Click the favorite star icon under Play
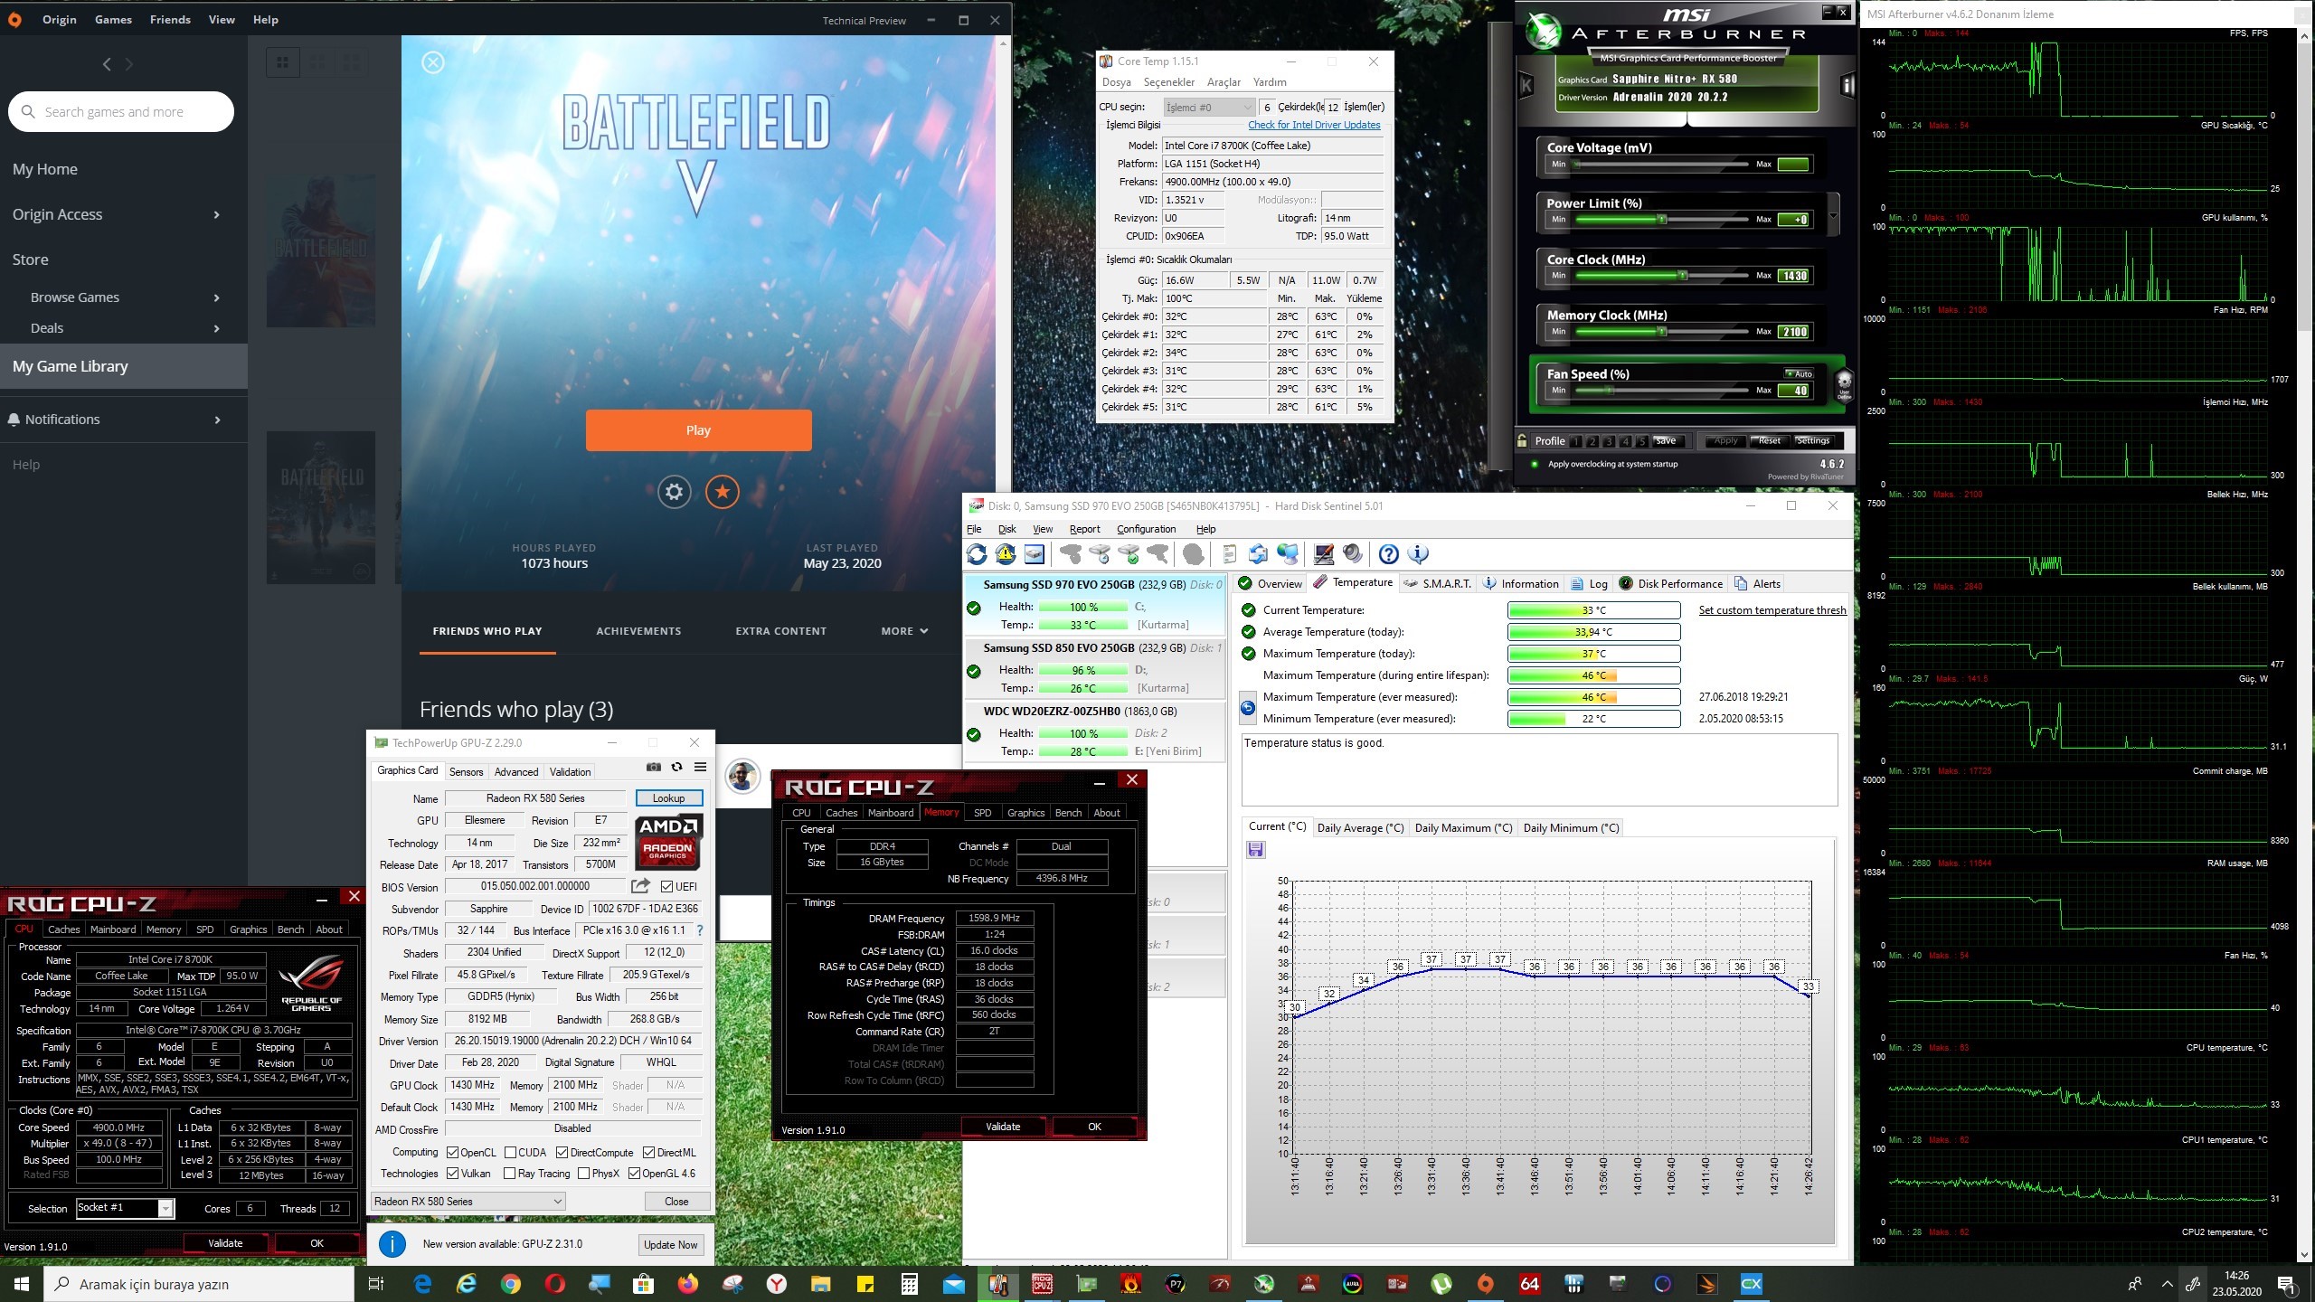The width and height of the screenshot is (2315, 1302). point(722,492)
